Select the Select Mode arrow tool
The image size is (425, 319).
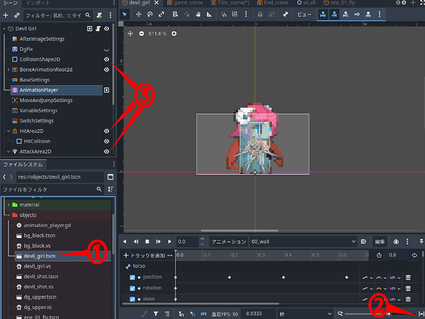[x=124, y=14]
